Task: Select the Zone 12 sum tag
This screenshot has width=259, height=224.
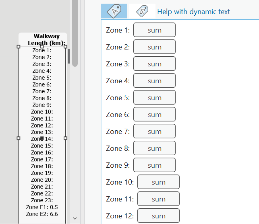Action: tap(158, 216)
